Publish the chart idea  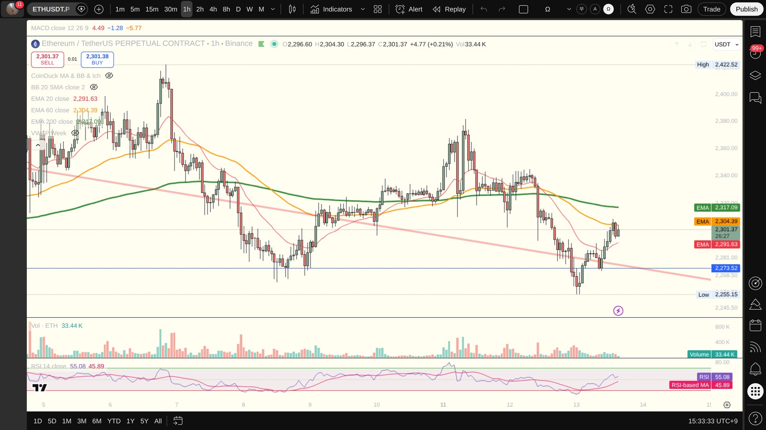(747, 9)
